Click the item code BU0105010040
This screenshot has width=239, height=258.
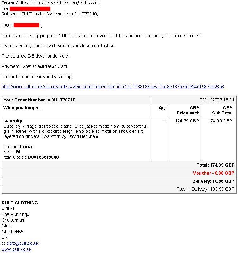(43, 157)
